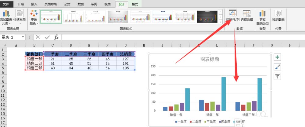Click the 销售二部 axis label in chart
This screenshot has width=305, height=127.
click(212, 115)
